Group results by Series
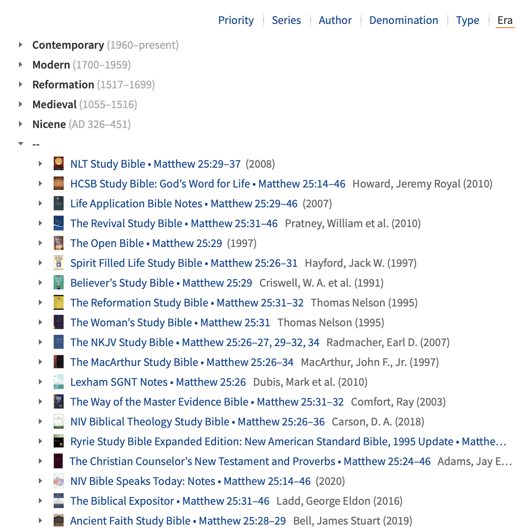 point(286,20)
